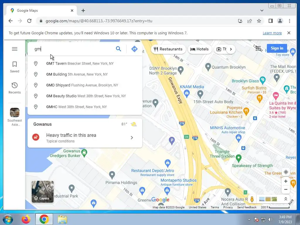The image size is (300, 225).
Task: Go back with the browser back arrow
Action: [x=11, y=21]
